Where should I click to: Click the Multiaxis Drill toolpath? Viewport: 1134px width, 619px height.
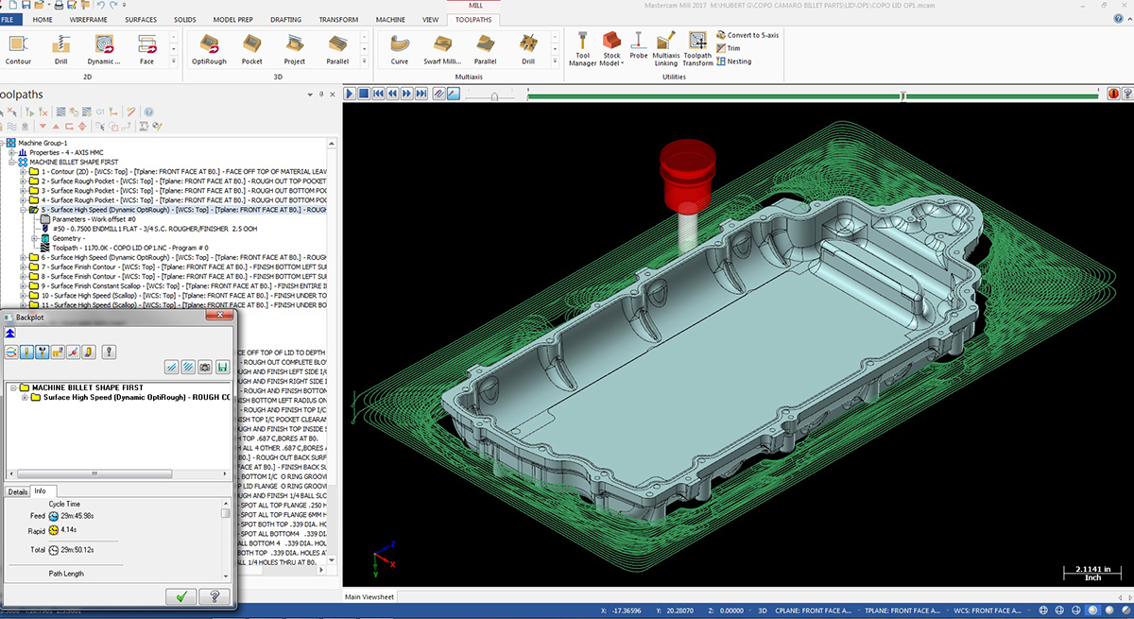click(528, 49)
